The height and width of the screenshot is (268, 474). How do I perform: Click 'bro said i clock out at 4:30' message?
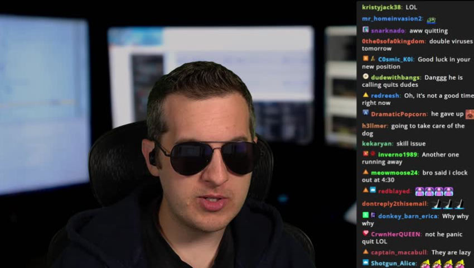tap(415, 176)
